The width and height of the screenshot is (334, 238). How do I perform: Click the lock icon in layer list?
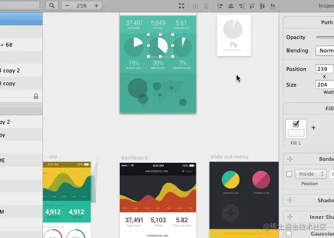click(36, 96)
